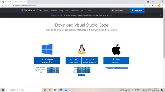Viewport: 165px width, 92px height.
Task: Select User Installer 64 bit
Action: 49,68
